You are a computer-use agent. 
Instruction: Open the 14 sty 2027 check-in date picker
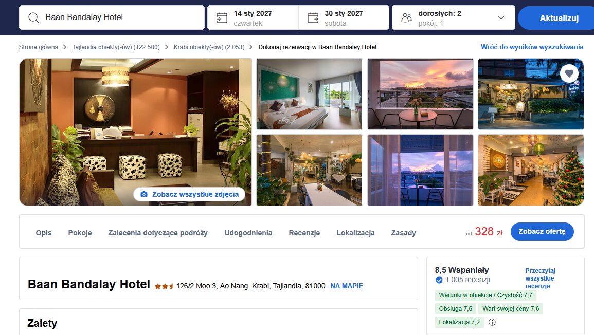click(253, 17)
